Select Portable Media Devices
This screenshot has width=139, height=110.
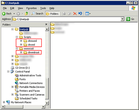click(32, 87)
